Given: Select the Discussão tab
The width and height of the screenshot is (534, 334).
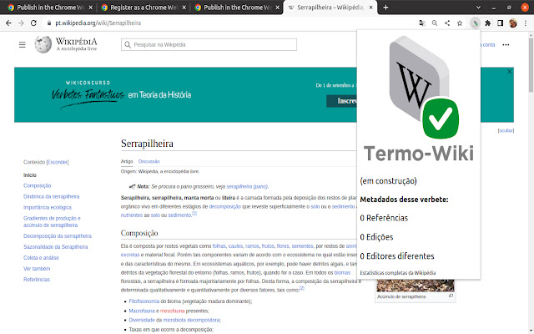Looking at the screenshot, I should (149, 161).
